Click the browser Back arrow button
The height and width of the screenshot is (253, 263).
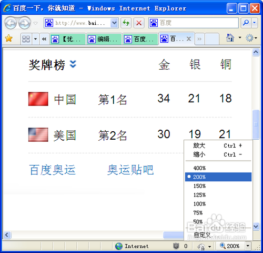coord(11,23)
